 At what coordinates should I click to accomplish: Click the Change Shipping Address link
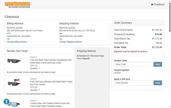coord(71,42)
